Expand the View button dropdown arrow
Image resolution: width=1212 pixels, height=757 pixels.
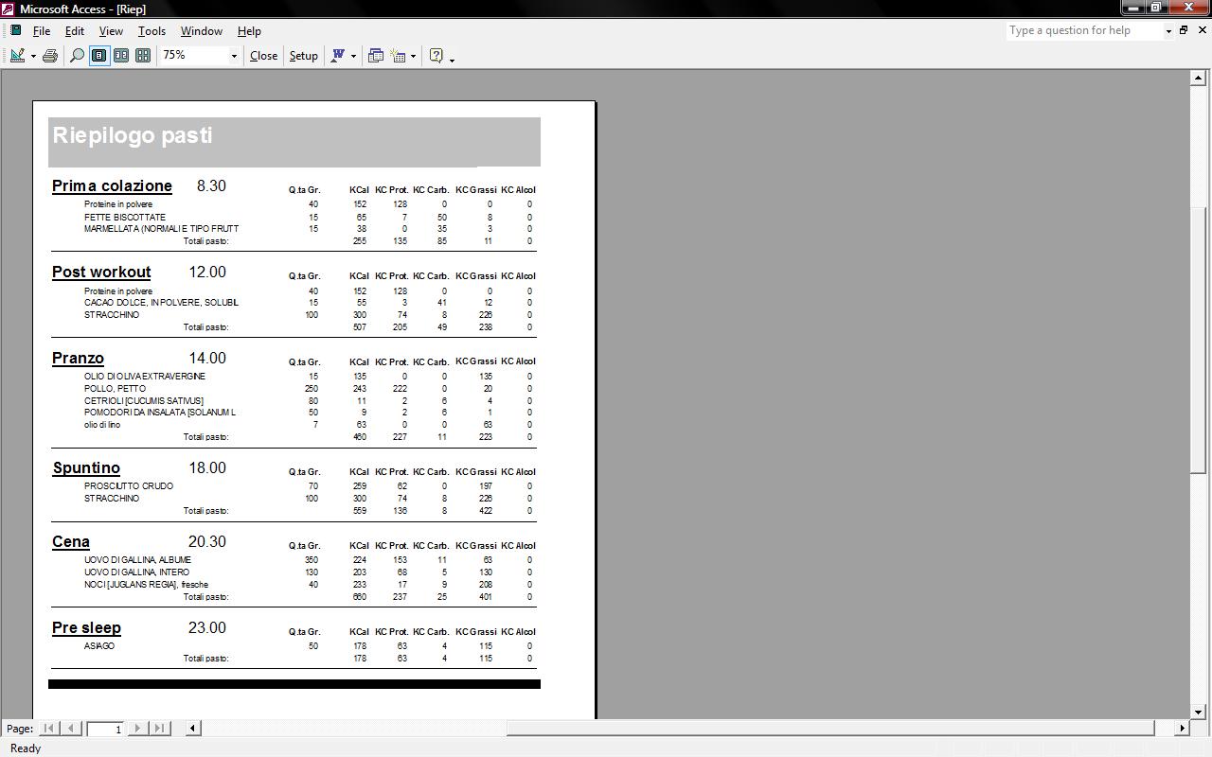coord(33,56)
